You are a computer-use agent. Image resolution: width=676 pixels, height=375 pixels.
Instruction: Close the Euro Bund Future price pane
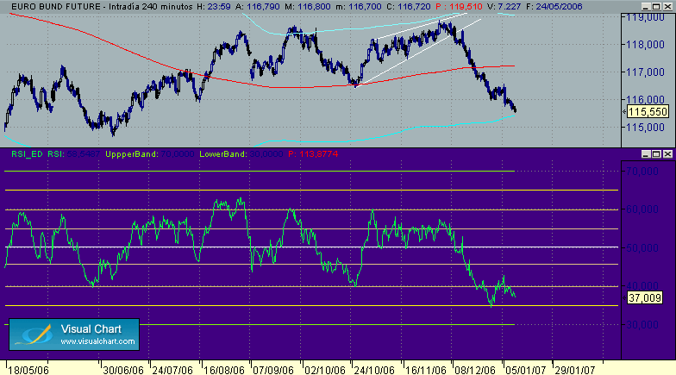point(667,7)
